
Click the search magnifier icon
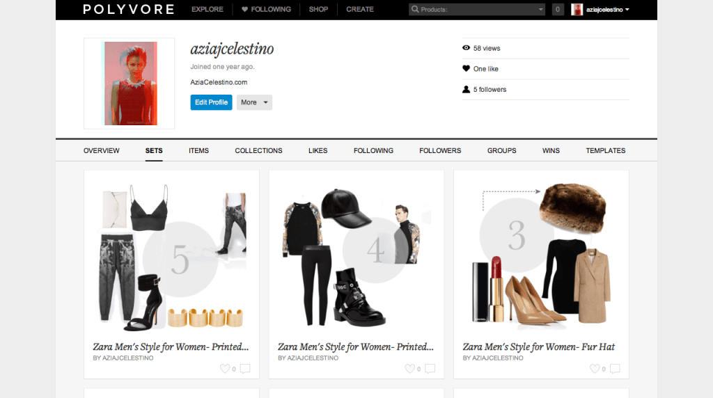click(x=416, y=10)
